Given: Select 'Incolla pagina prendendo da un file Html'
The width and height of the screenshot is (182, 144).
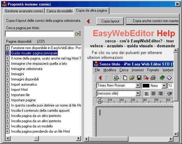Looking at the screenshot, I should click(40, 131).
